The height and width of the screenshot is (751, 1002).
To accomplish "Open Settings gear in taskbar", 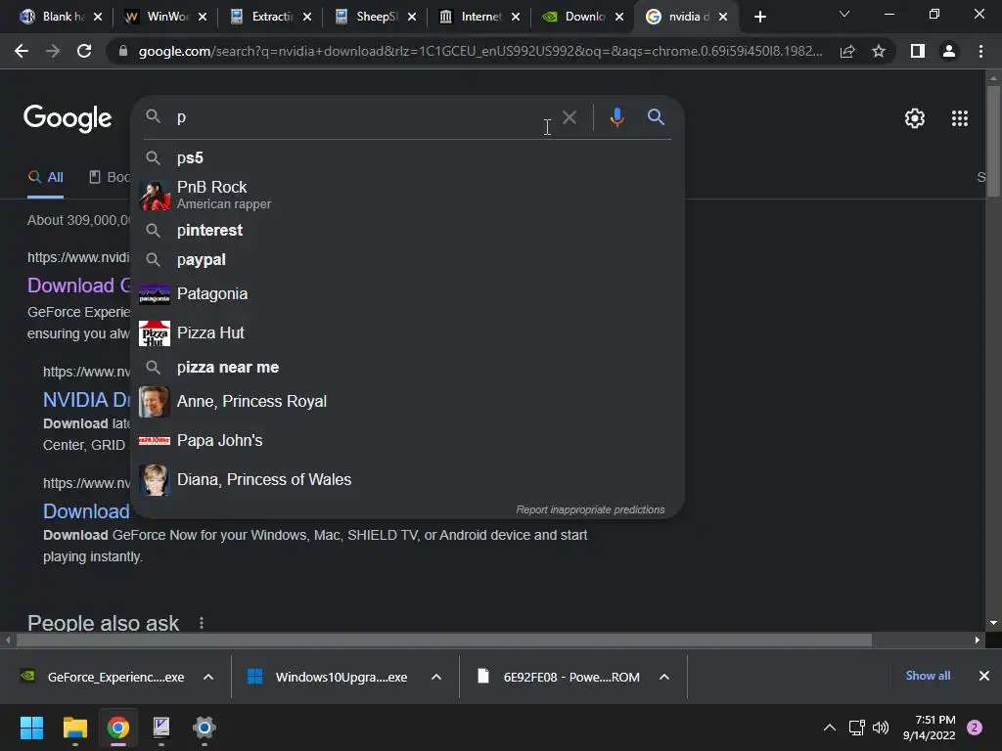I will click(x=204, y=728).
